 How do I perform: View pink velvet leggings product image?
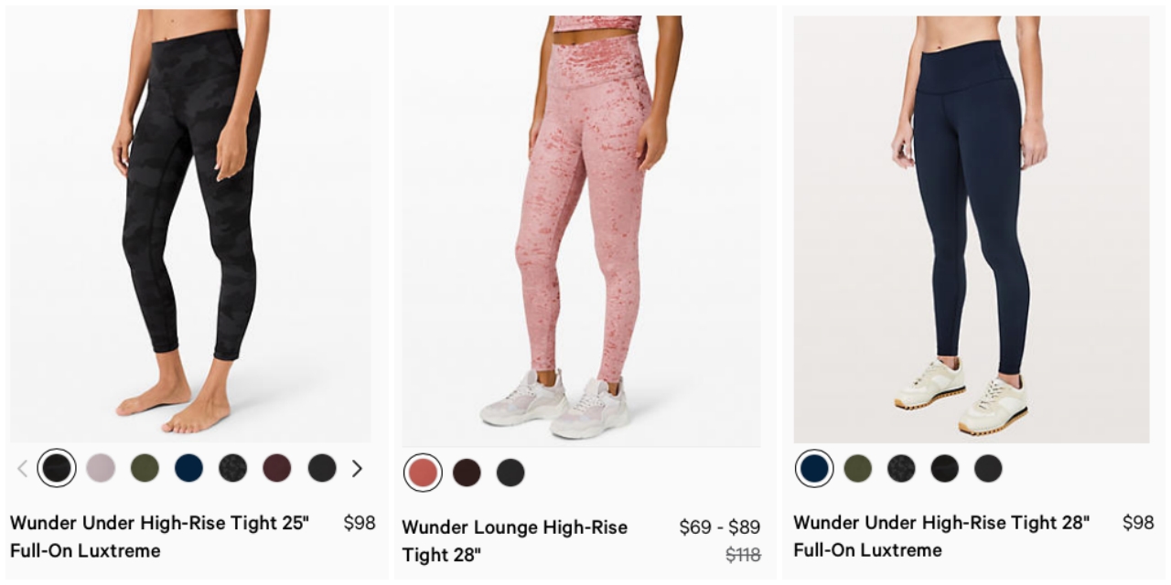point(582,229)
